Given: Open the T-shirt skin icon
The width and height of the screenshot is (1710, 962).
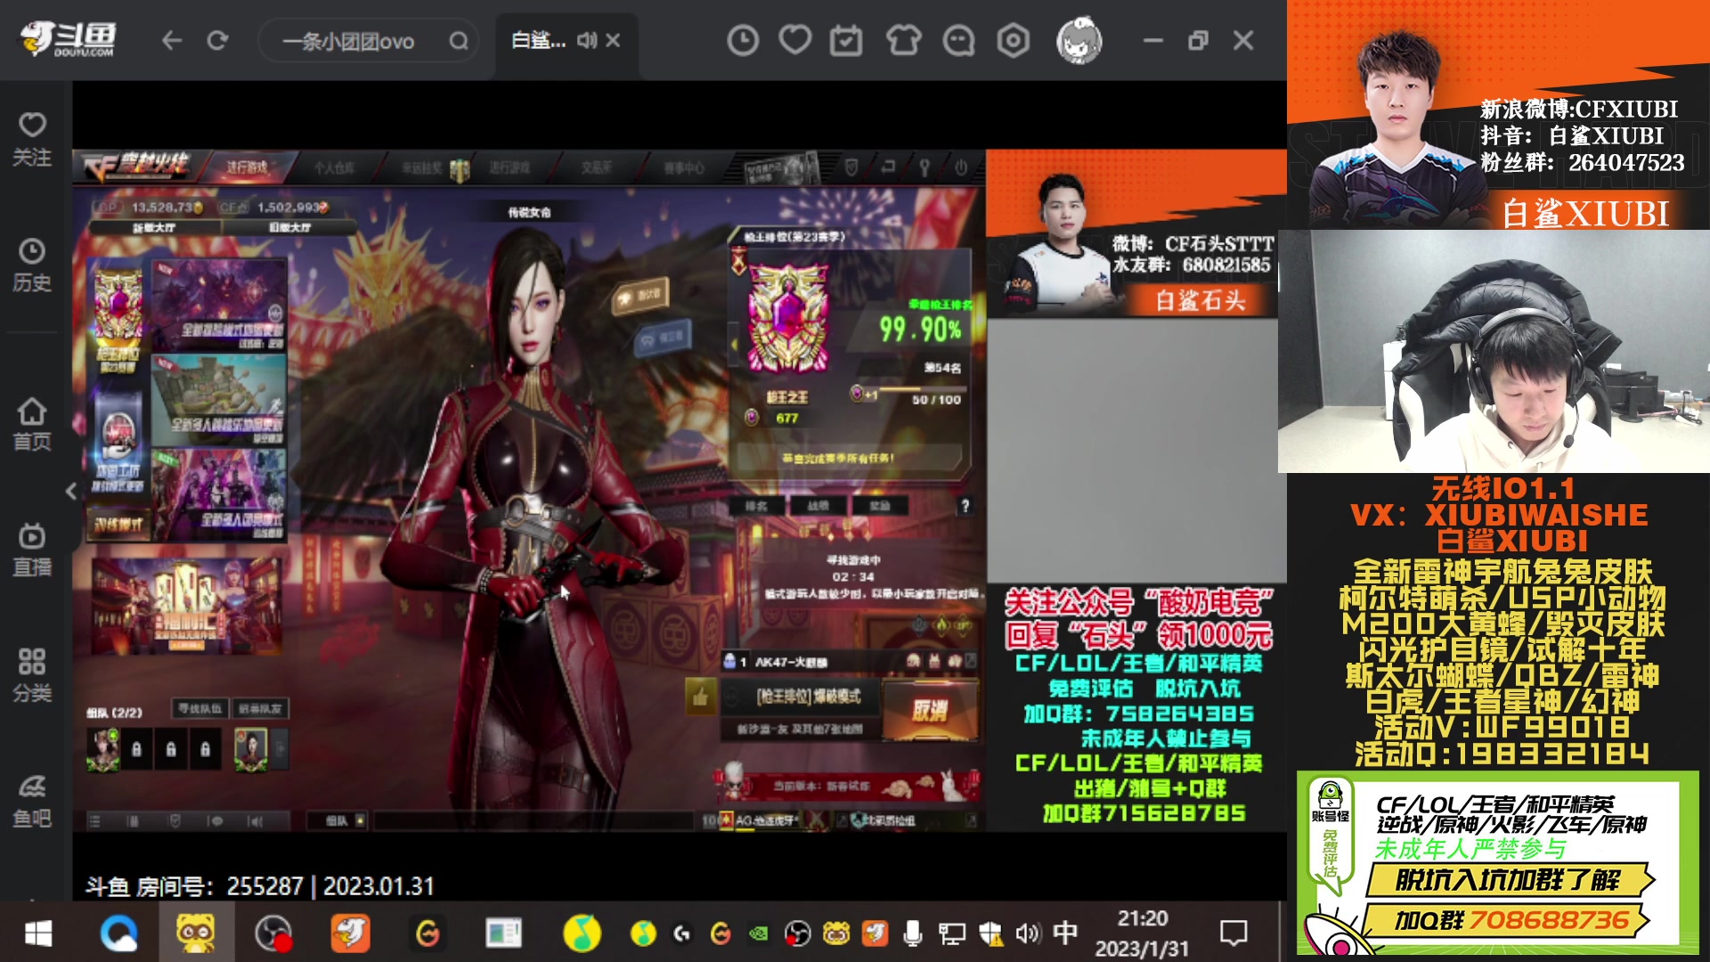Looking at the screenshot, I should [x=903, y=40].
